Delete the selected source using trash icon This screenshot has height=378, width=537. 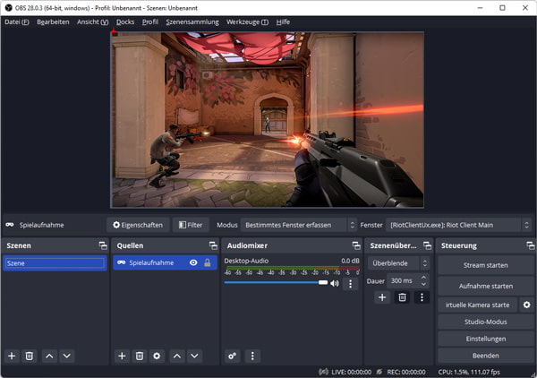pos(140,356)
